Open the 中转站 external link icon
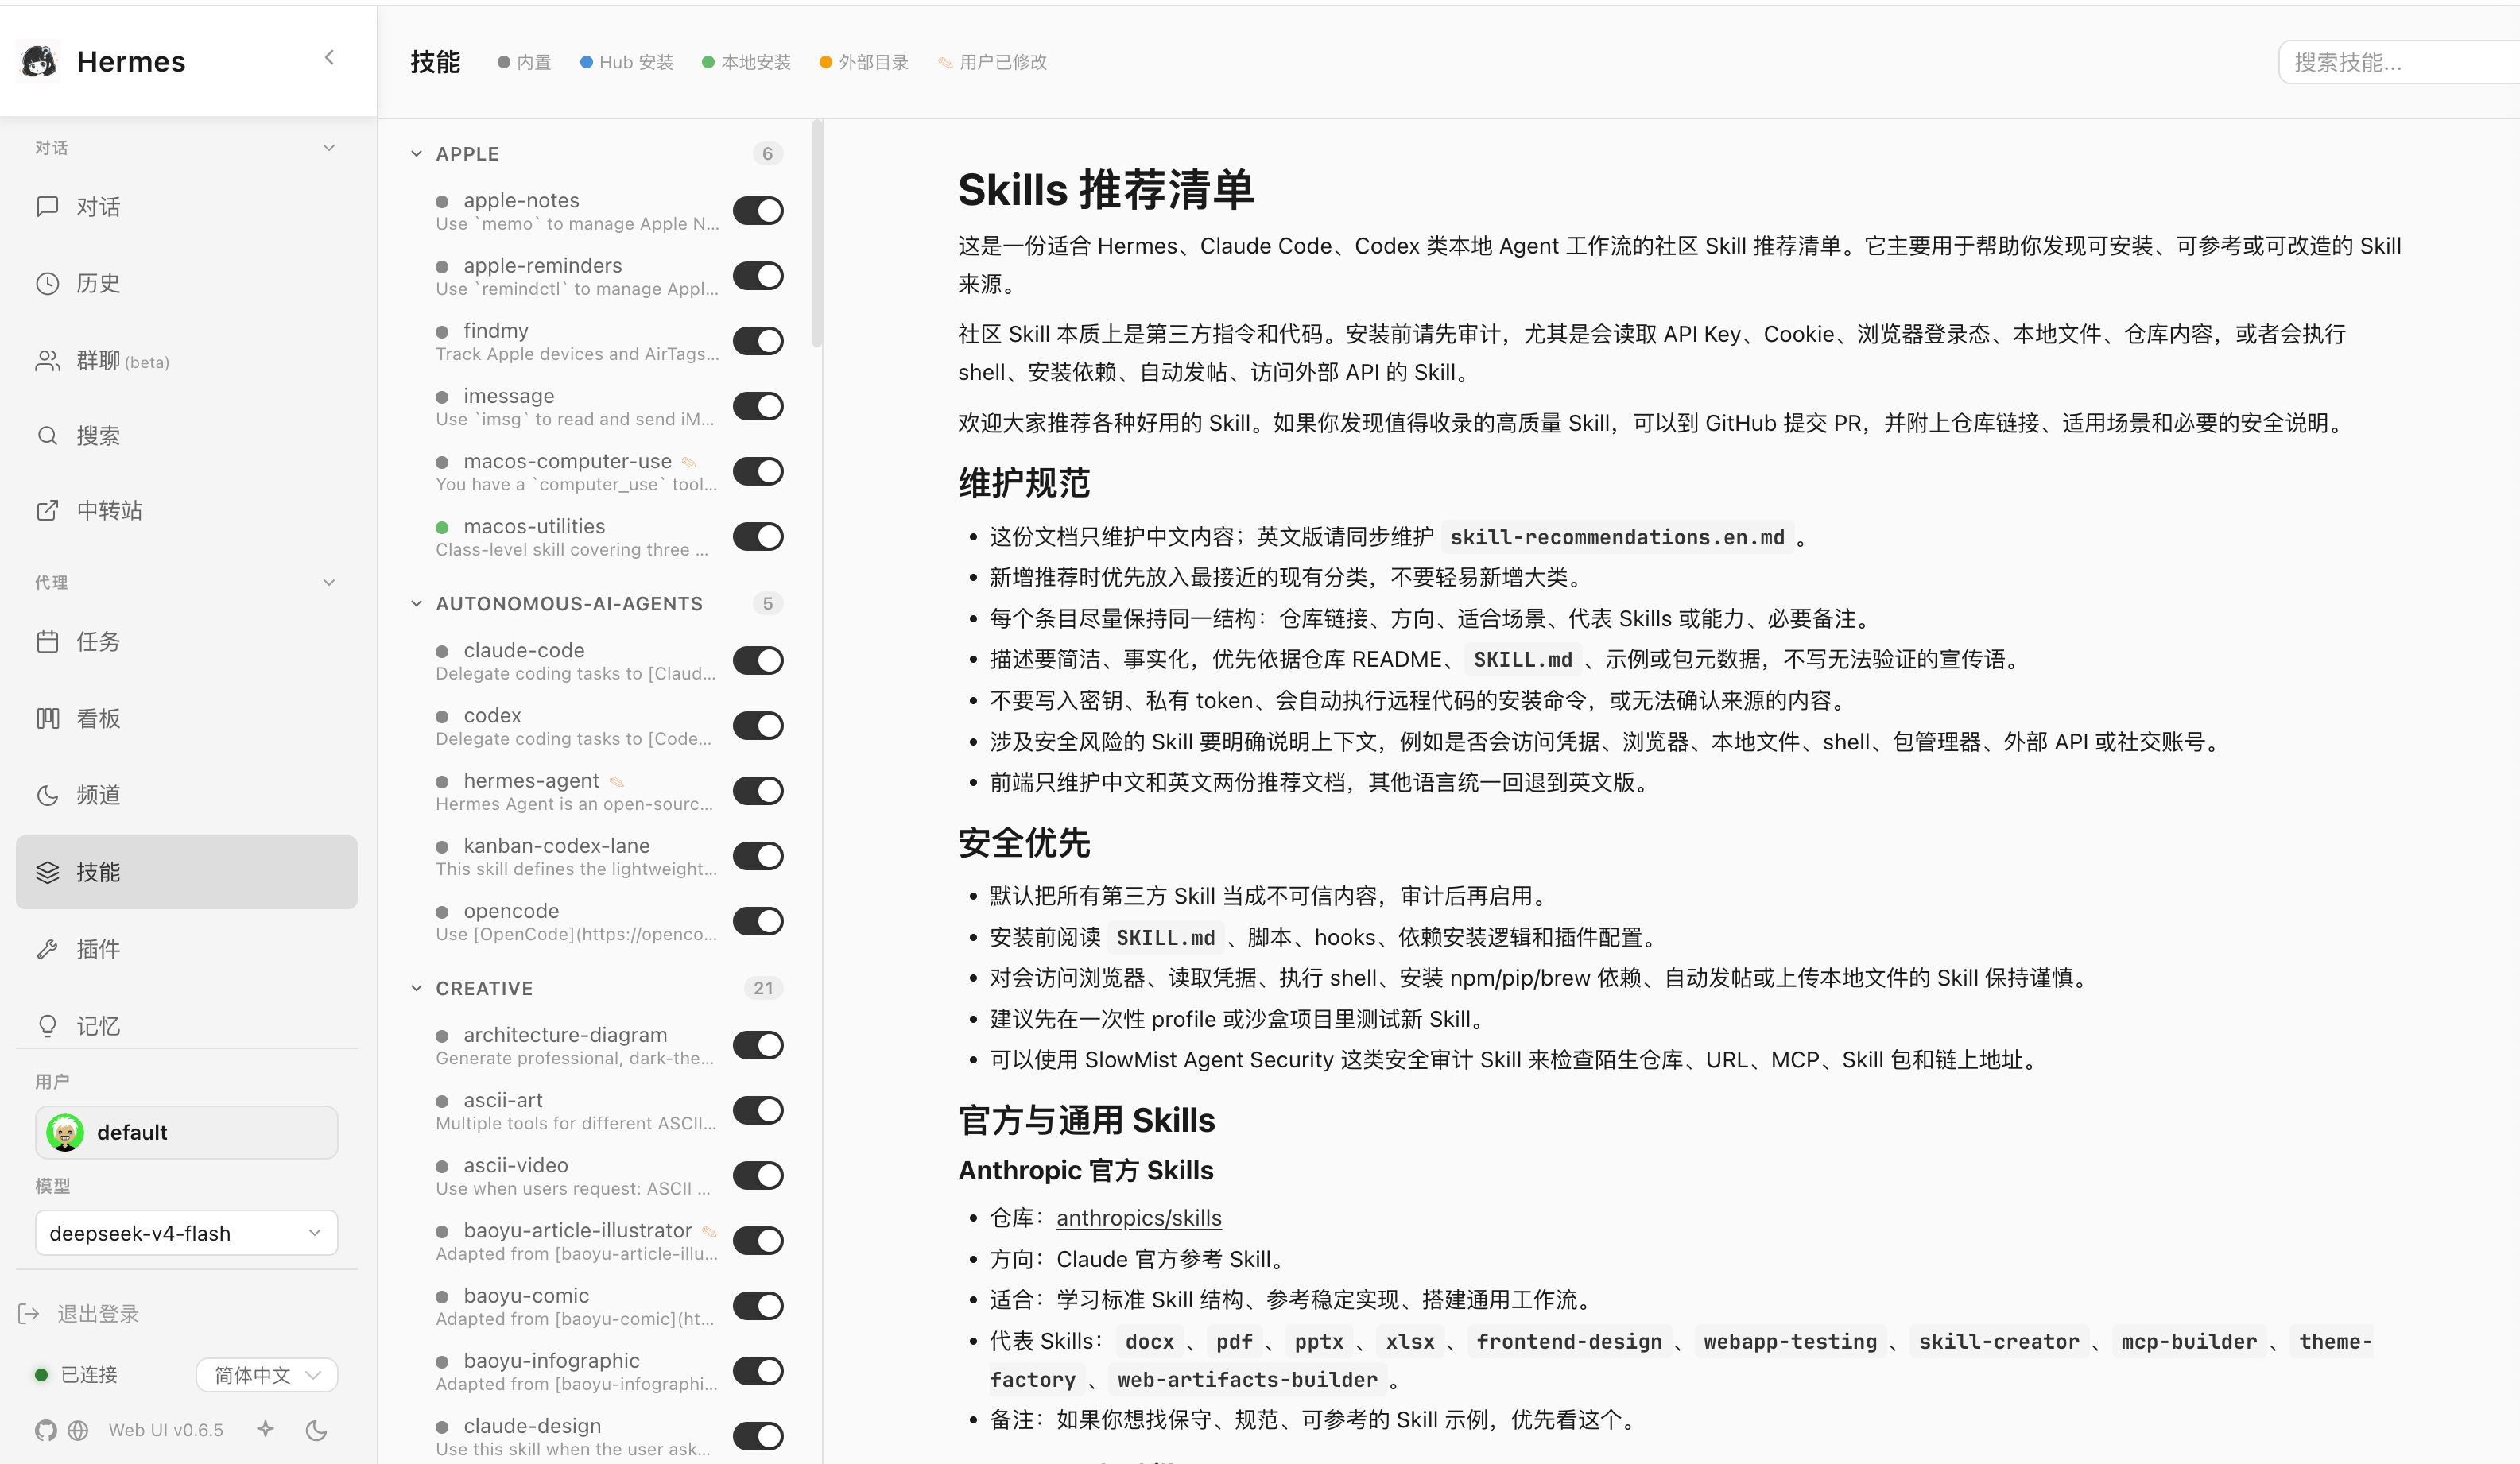The width and height of the screenshot is (2520, 1464). coord(47,510)
